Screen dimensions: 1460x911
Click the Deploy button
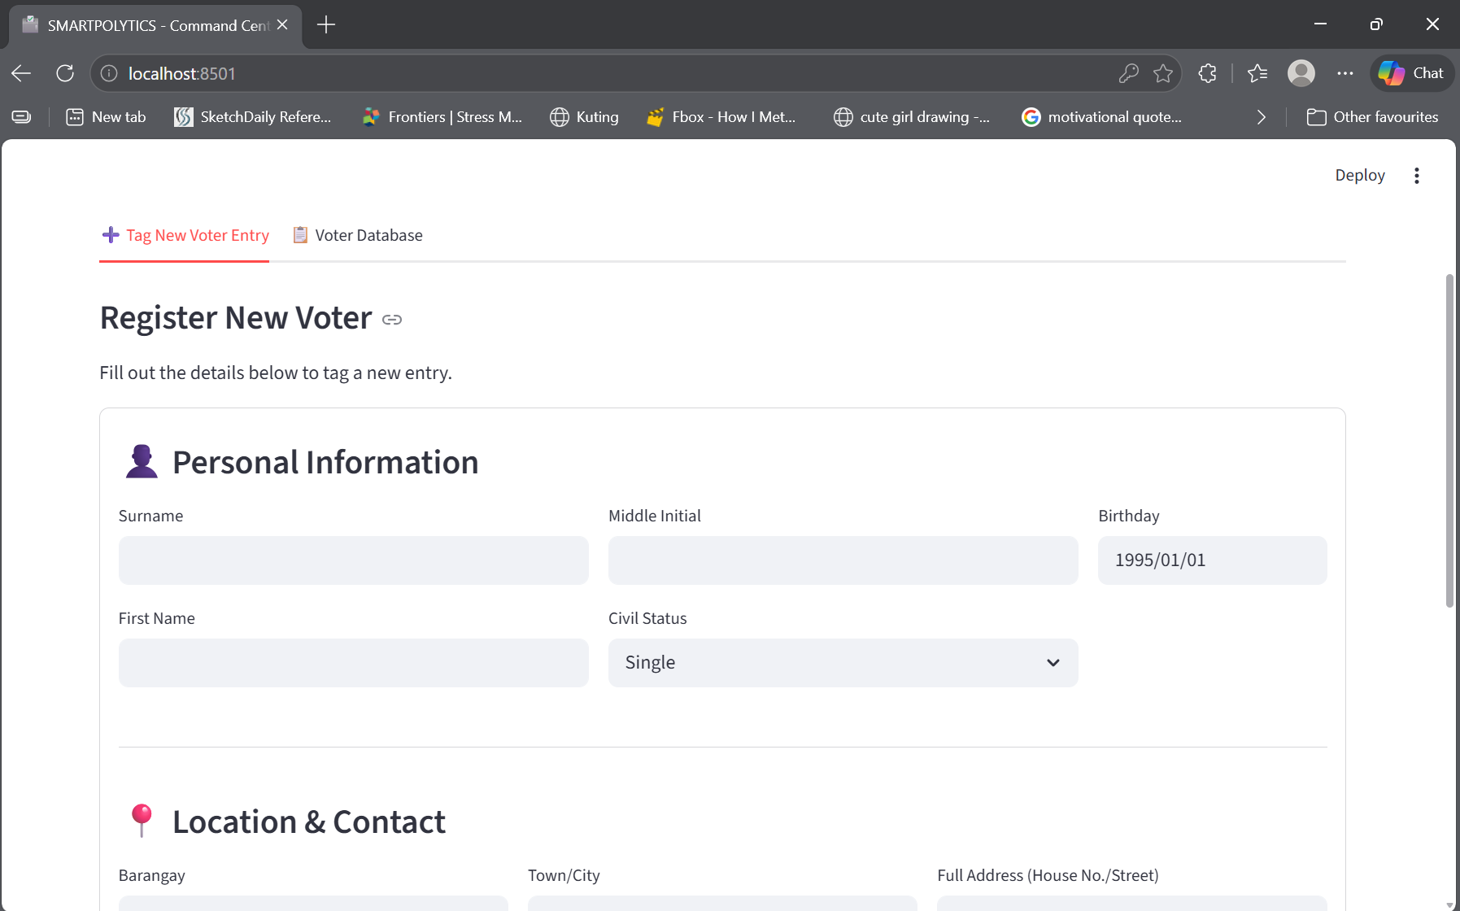[1358, 175]
